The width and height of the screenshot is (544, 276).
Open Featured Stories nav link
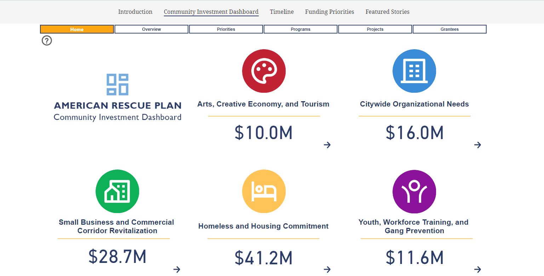[388, 12]
